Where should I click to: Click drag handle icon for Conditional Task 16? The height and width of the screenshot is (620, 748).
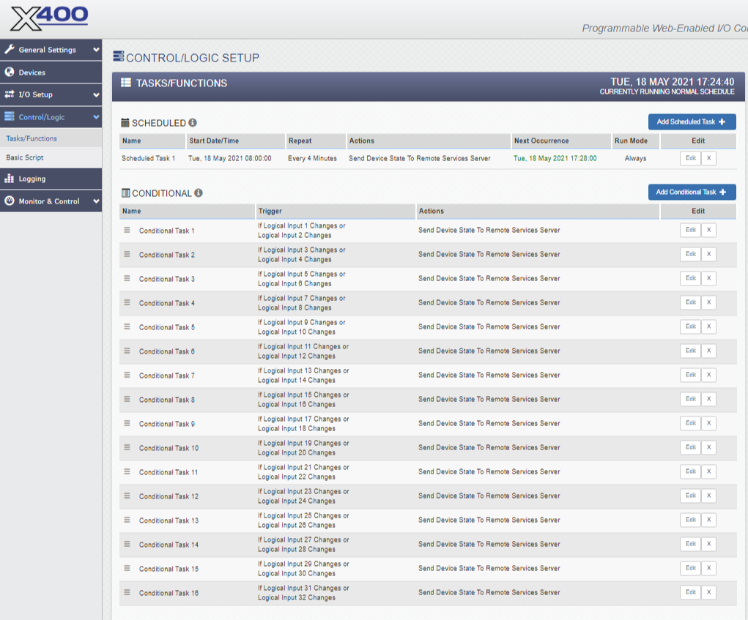point(127,592)
